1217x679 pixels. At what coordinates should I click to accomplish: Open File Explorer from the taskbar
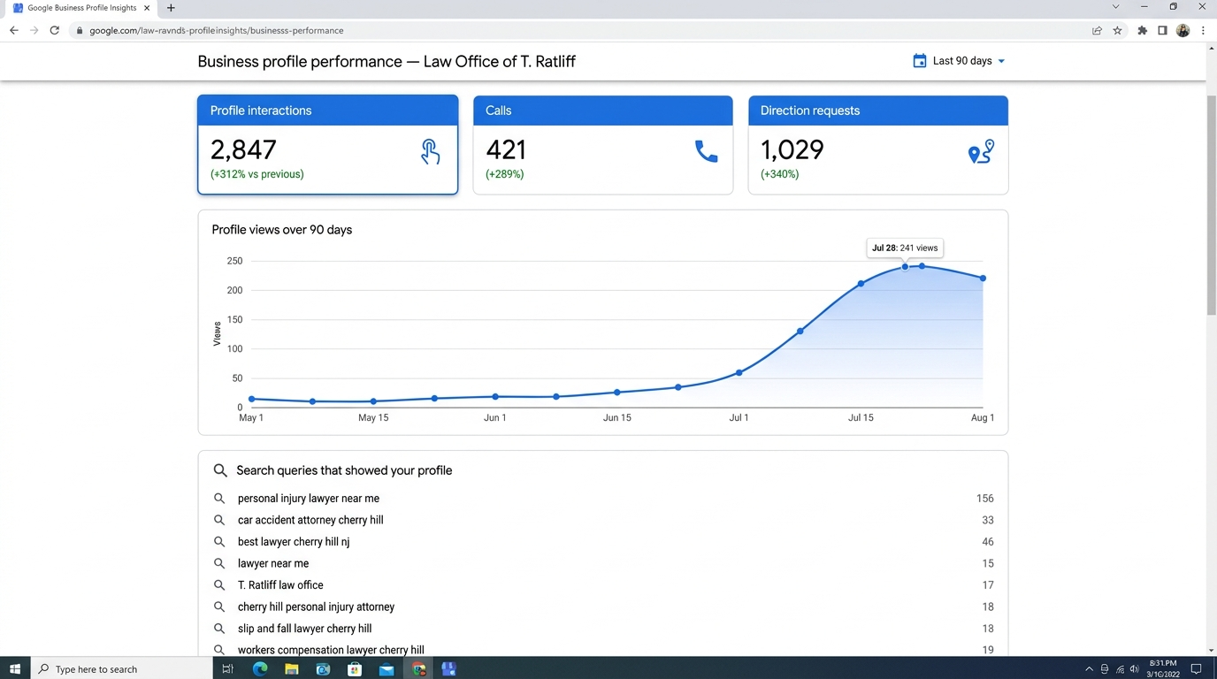coord(291,669)
